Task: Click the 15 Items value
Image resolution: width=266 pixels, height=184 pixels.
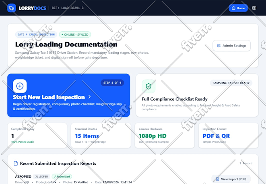Action: click(87, 136)
